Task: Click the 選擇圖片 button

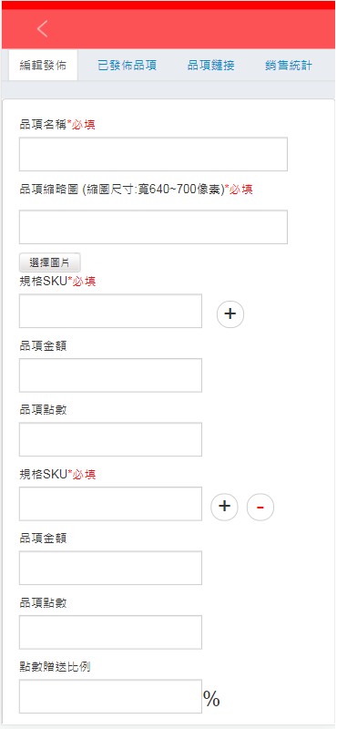Action: click(50, 262)
